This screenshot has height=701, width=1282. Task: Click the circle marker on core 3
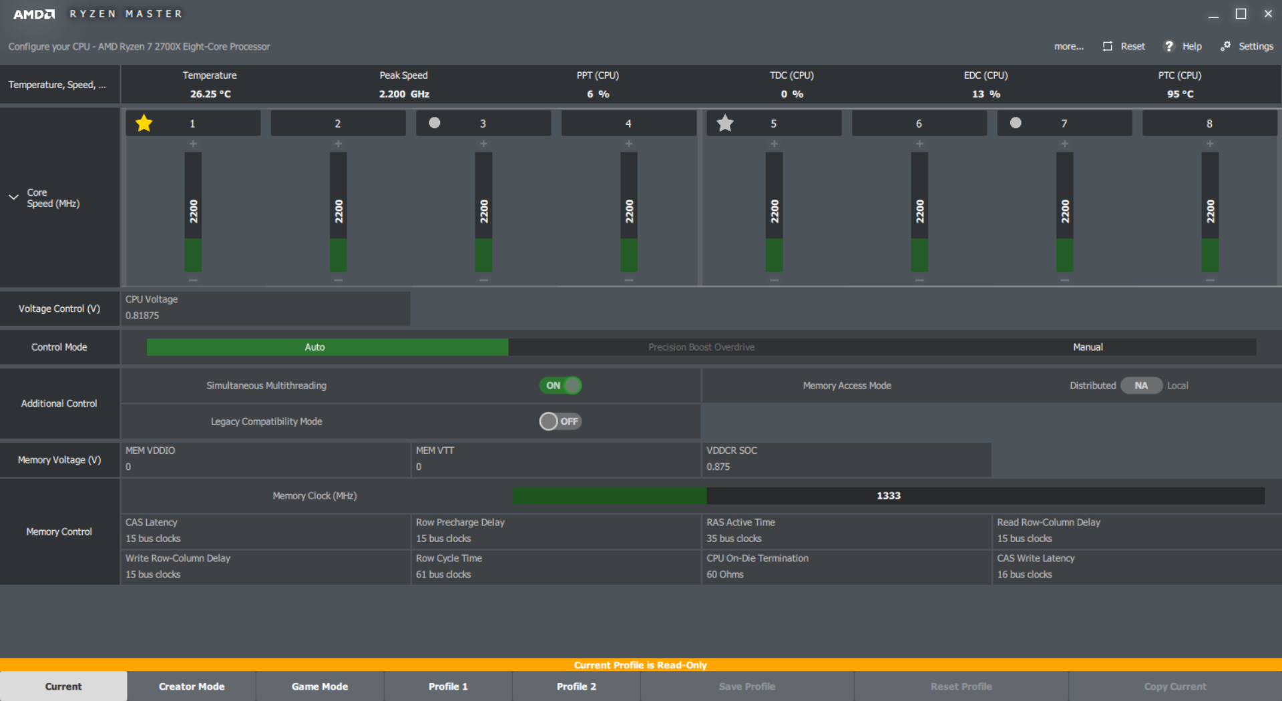435,123
